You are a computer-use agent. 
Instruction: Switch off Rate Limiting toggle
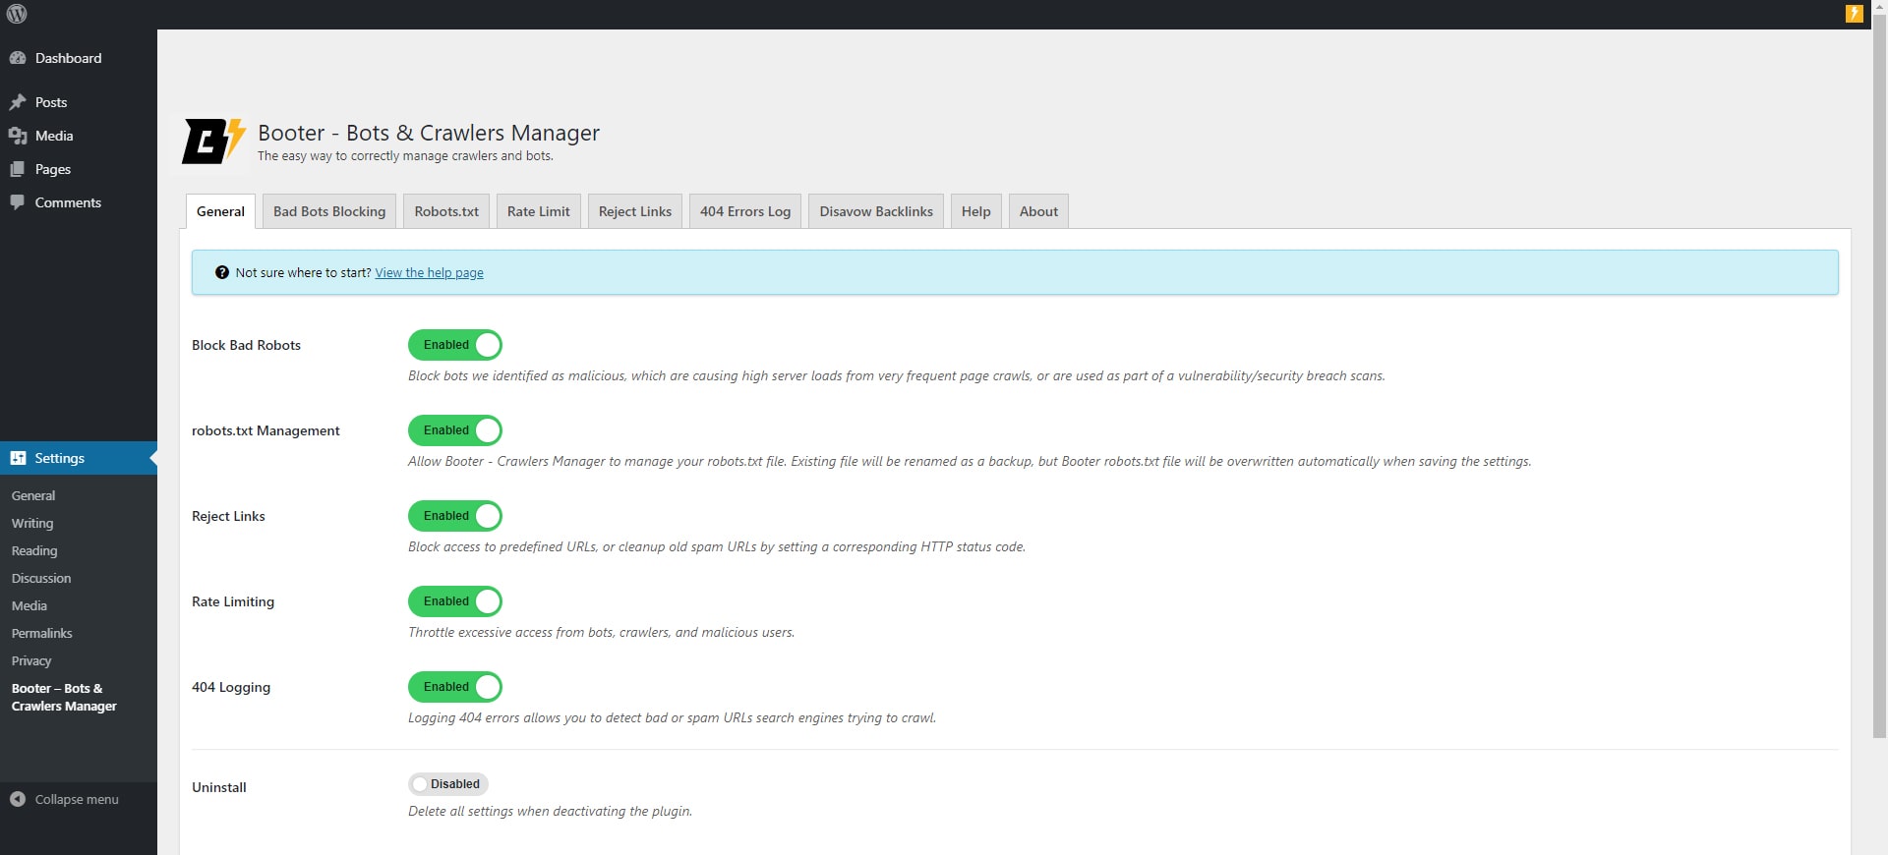click(455, 601)
